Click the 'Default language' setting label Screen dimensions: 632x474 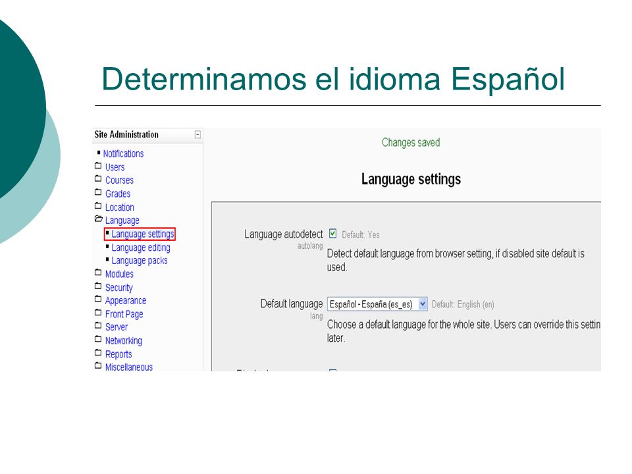coord(292,303)
